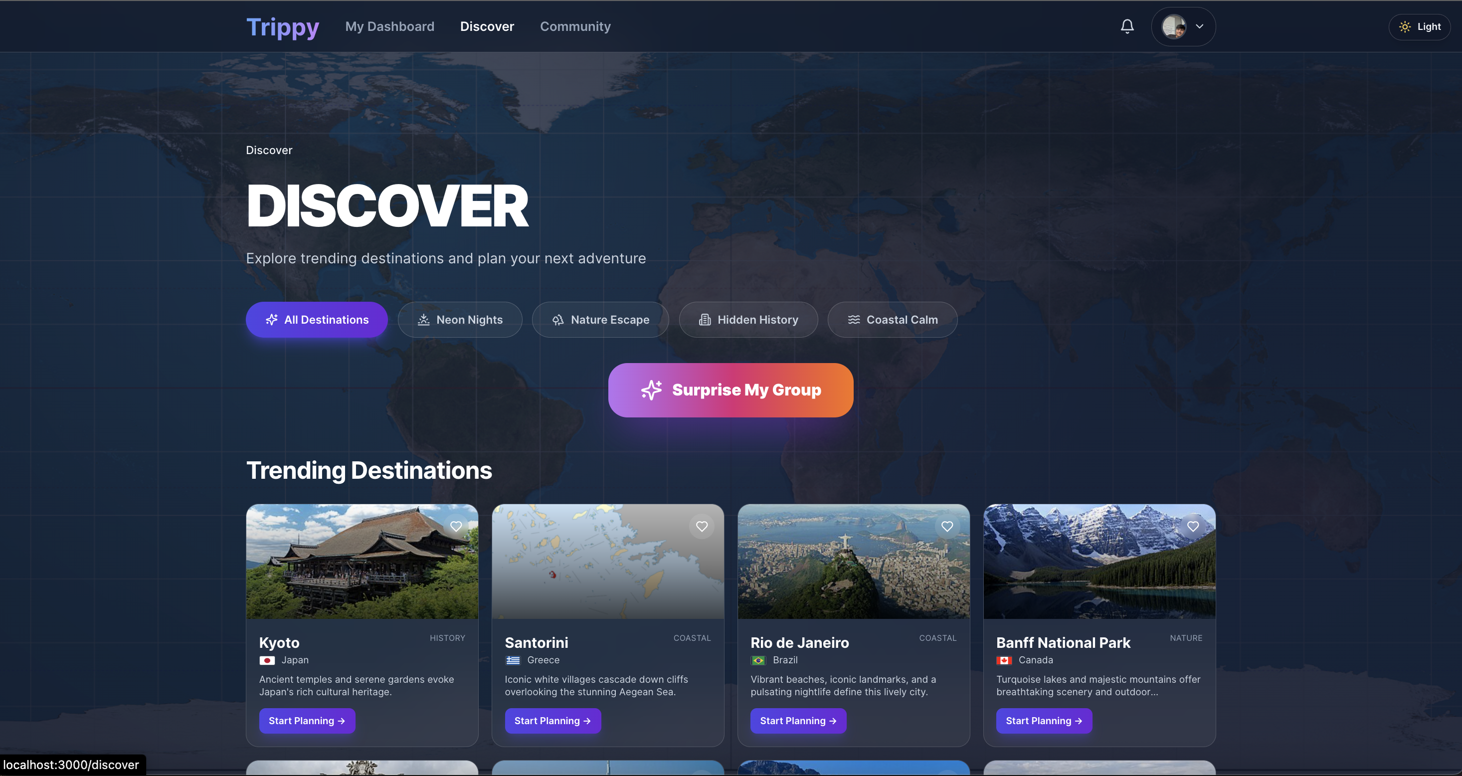This screenshot has height=776, width=1462.
Task: Toggle Light theme mode
Action: coord(1419,26)
